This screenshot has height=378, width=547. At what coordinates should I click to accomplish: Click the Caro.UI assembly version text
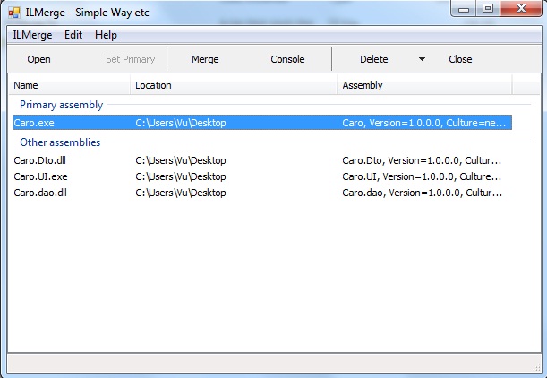[x=422, y=176]
